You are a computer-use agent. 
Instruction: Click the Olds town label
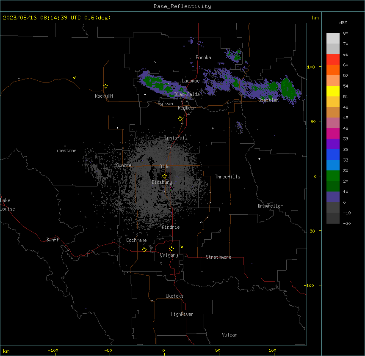click(164, 167)
